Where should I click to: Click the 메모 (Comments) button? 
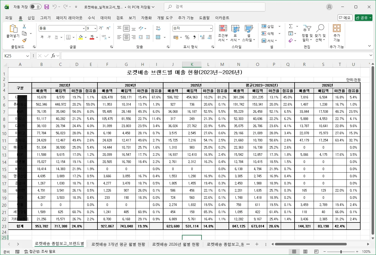click(x=345, y=18)
